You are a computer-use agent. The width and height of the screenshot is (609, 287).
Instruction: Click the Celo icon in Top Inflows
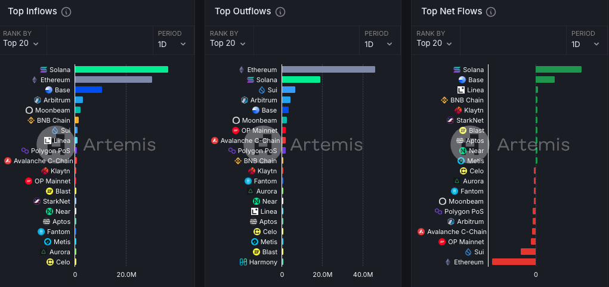tap(50, 262)
